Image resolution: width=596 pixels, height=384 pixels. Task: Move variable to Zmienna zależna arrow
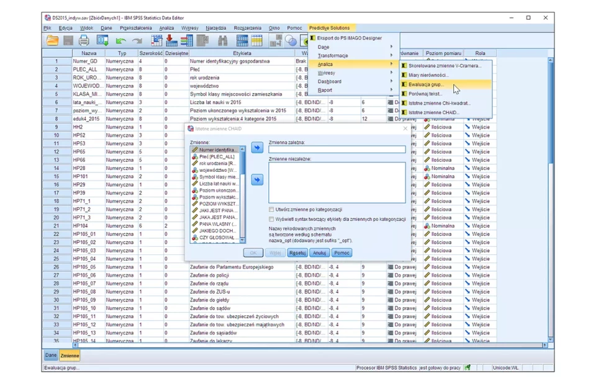click(257, 148)
